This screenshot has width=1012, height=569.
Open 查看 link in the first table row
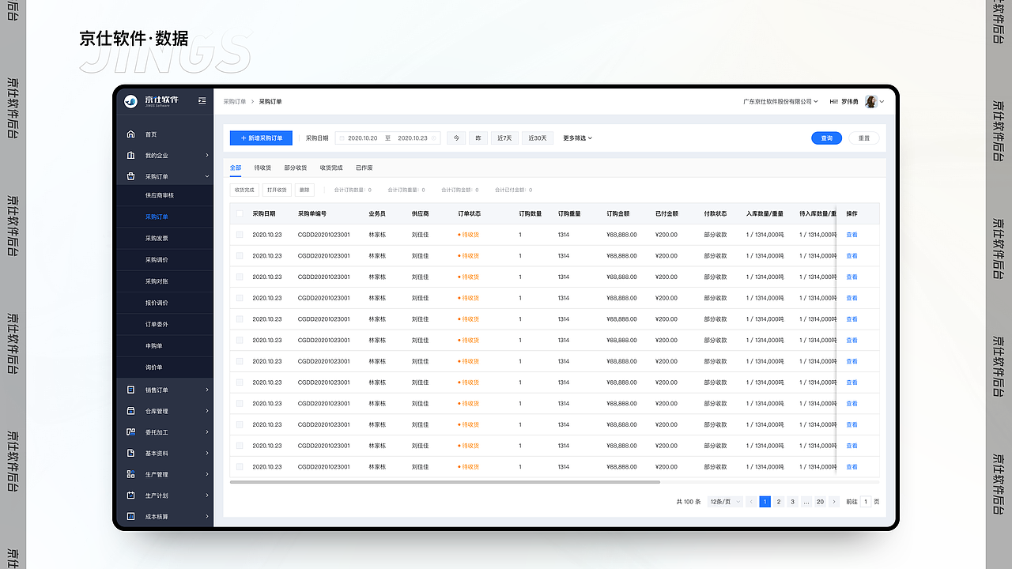(852, 235)
